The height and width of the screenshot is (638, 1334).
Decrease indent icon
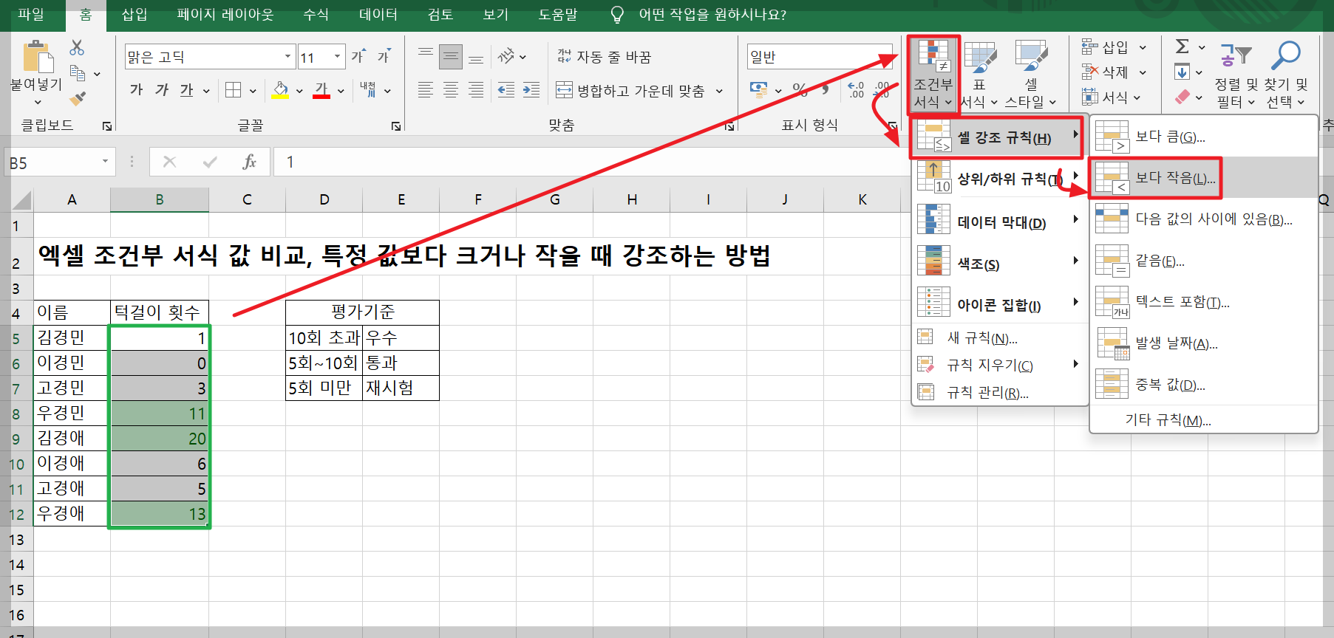coord(506,90)
